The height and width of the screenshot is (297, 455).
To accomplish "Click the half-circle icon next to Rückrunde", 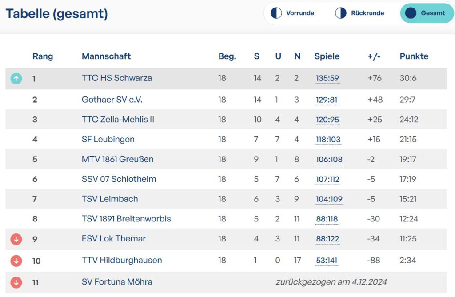I will 341,13.
